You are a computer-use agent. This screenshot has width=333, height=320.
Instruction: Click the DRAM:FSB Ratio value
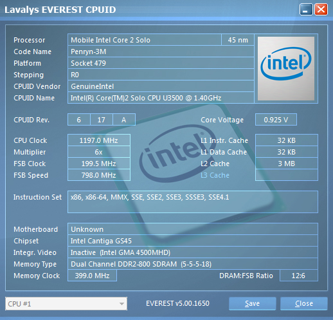pos(299,276)
